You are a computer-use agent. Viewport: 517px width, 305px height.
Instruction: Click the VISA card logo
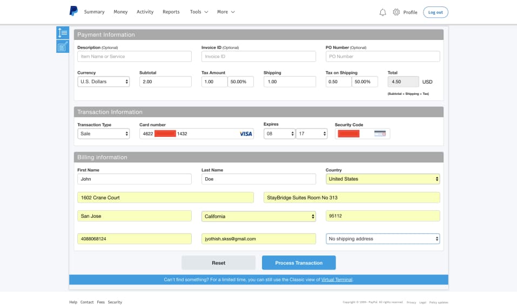pyautogui.click(x=246, y=134)
